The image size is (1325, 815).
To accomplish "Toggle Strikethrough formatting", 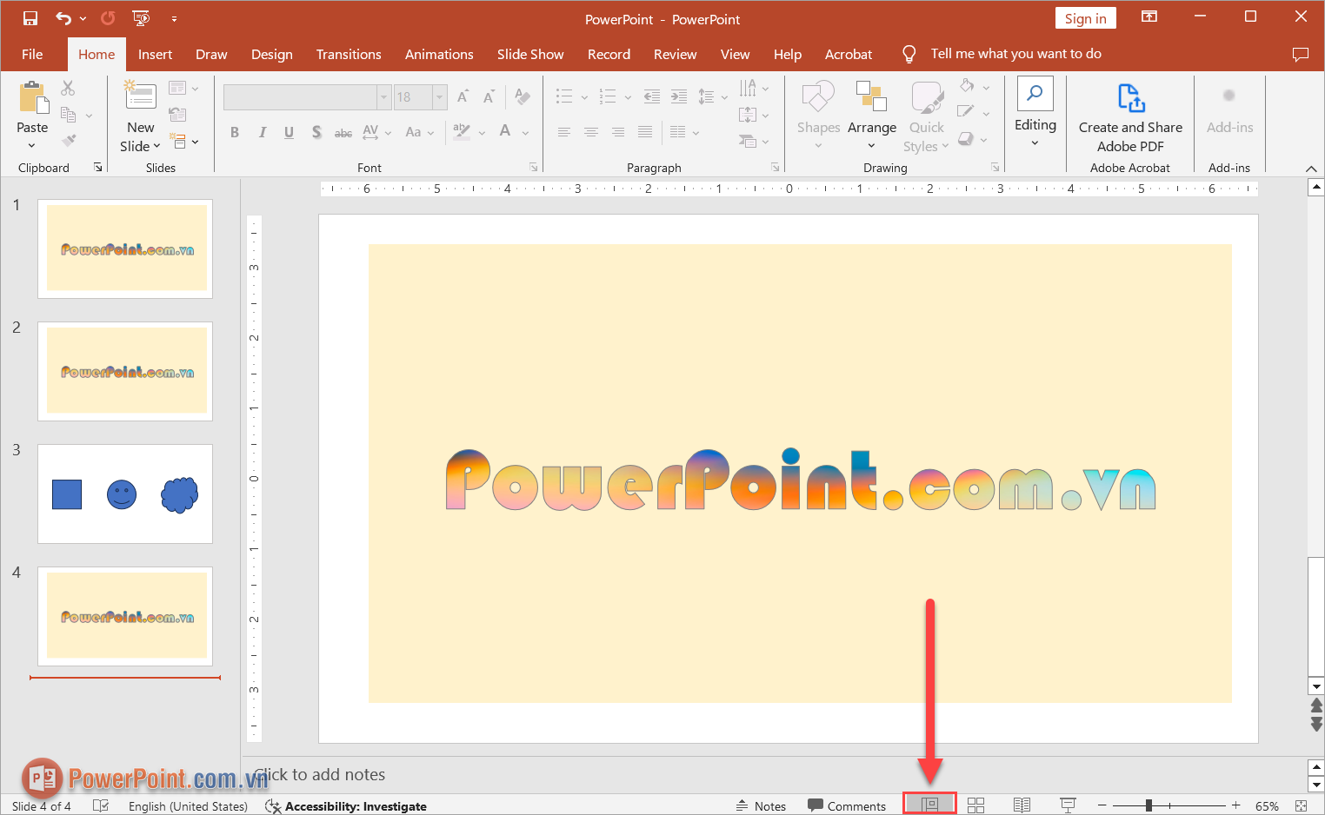I will [x=343, y=132].
